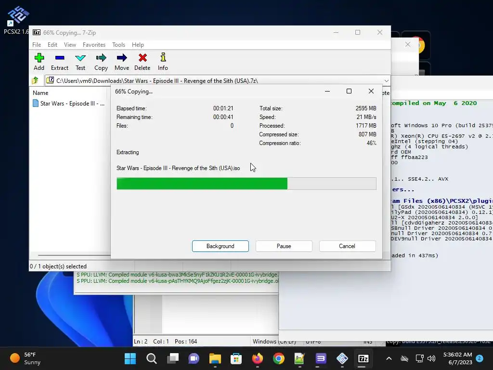
Task: Open the clock and date panel
Action: click(457, 358)
